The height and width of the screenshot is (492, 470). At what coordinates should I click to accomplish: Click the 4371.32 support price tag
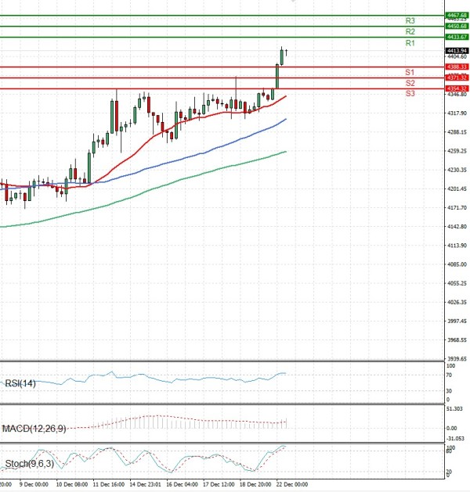pos(457,77)
